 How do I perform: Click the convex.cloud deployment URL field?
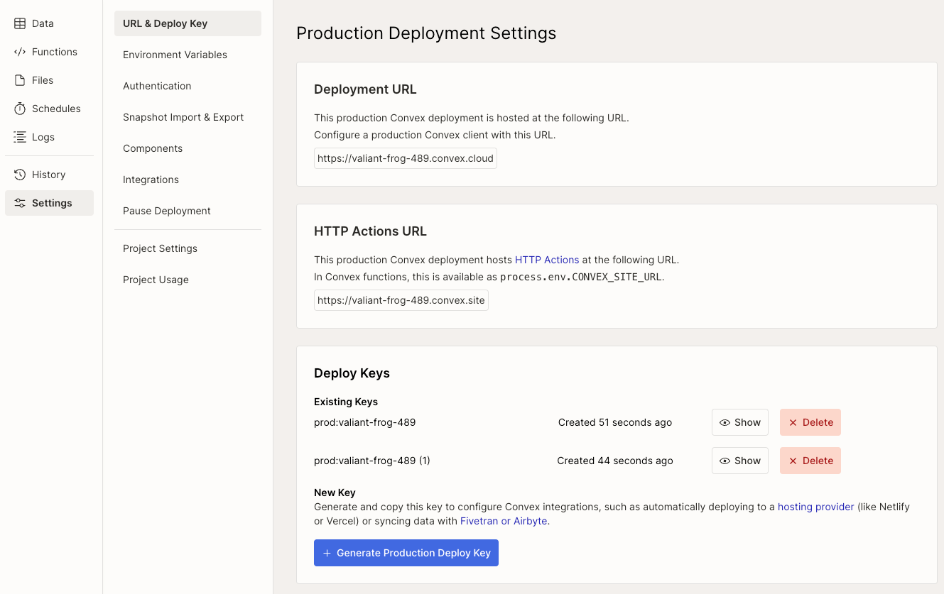(405, 158)
